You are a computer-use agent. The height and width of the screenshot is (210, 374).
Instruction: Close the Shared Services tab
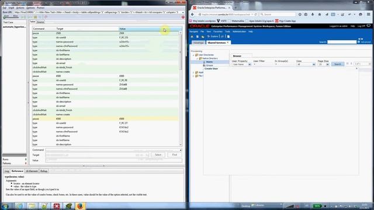228,43
